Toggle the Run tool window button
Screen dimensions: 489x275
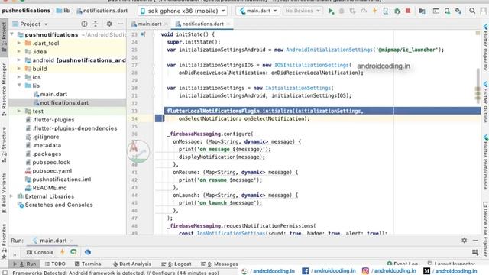(24, 264)
